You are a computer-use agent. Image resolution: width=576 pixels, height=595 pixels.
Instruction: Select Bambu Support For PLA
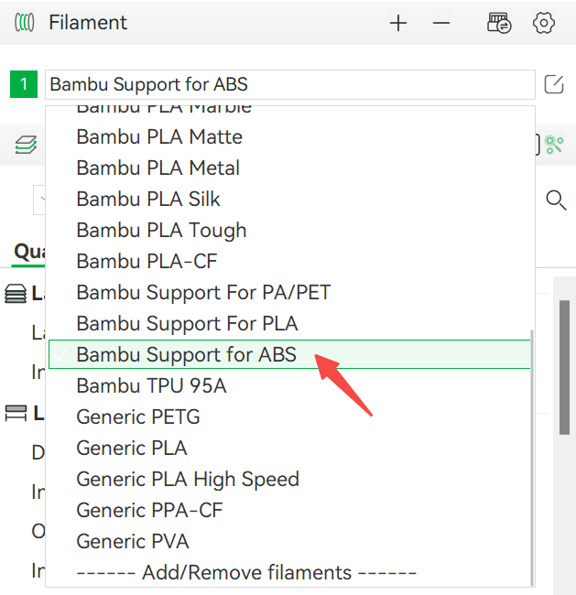click(x=289, y=324)
